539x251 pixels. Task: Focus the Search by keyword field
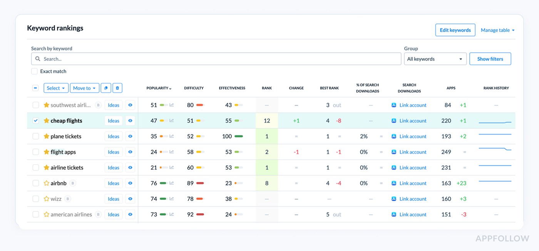pyautogui.click(x=216, y=59)
